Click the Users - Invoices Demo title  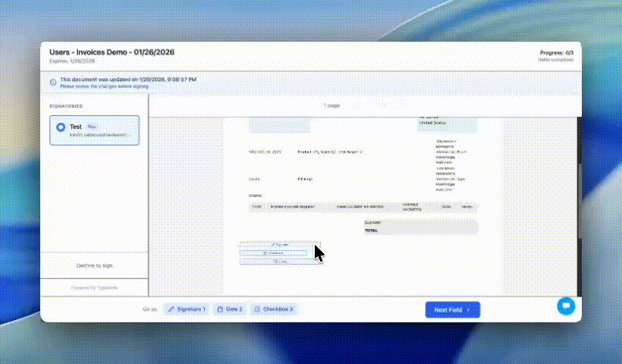click(112, 52)
